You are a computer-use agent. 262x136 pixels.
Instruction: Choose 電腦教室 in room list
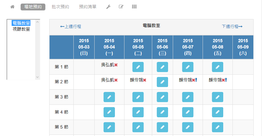pyautogui.click(x=21, y=23)
